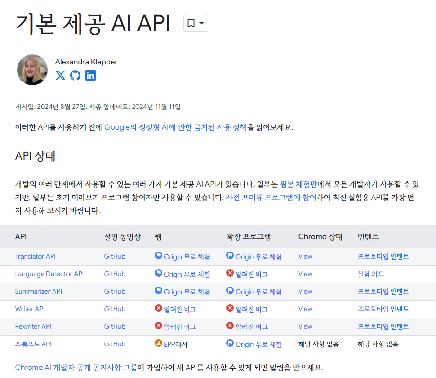Click Alexandra Klepper's profile photo
This screenshot has height=378, width=436.
(x=32, y=70)
